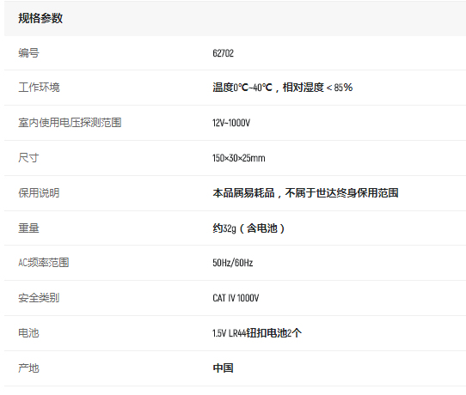Click the temperature and humidity value text
The width and height of the screenshot is (466, 395).
coord(282,88)
